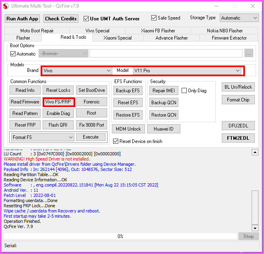Click the Set BootDrive button
This screenshot has width=264, height=254.
tap(92, 90)
